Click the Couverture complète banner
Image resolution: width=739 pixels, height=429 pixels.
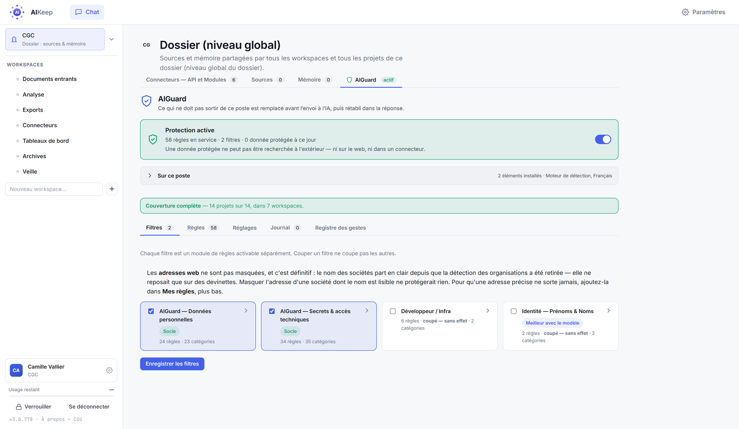379,206
